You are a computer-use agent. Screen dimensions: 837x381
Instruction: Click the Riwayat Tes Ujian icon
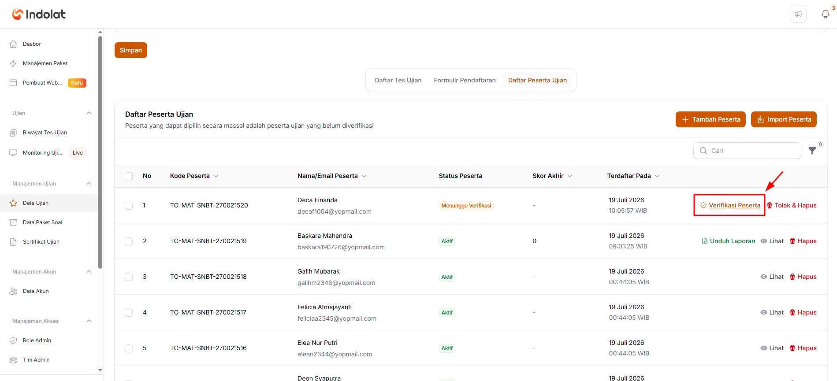click(x=13, y=133)
